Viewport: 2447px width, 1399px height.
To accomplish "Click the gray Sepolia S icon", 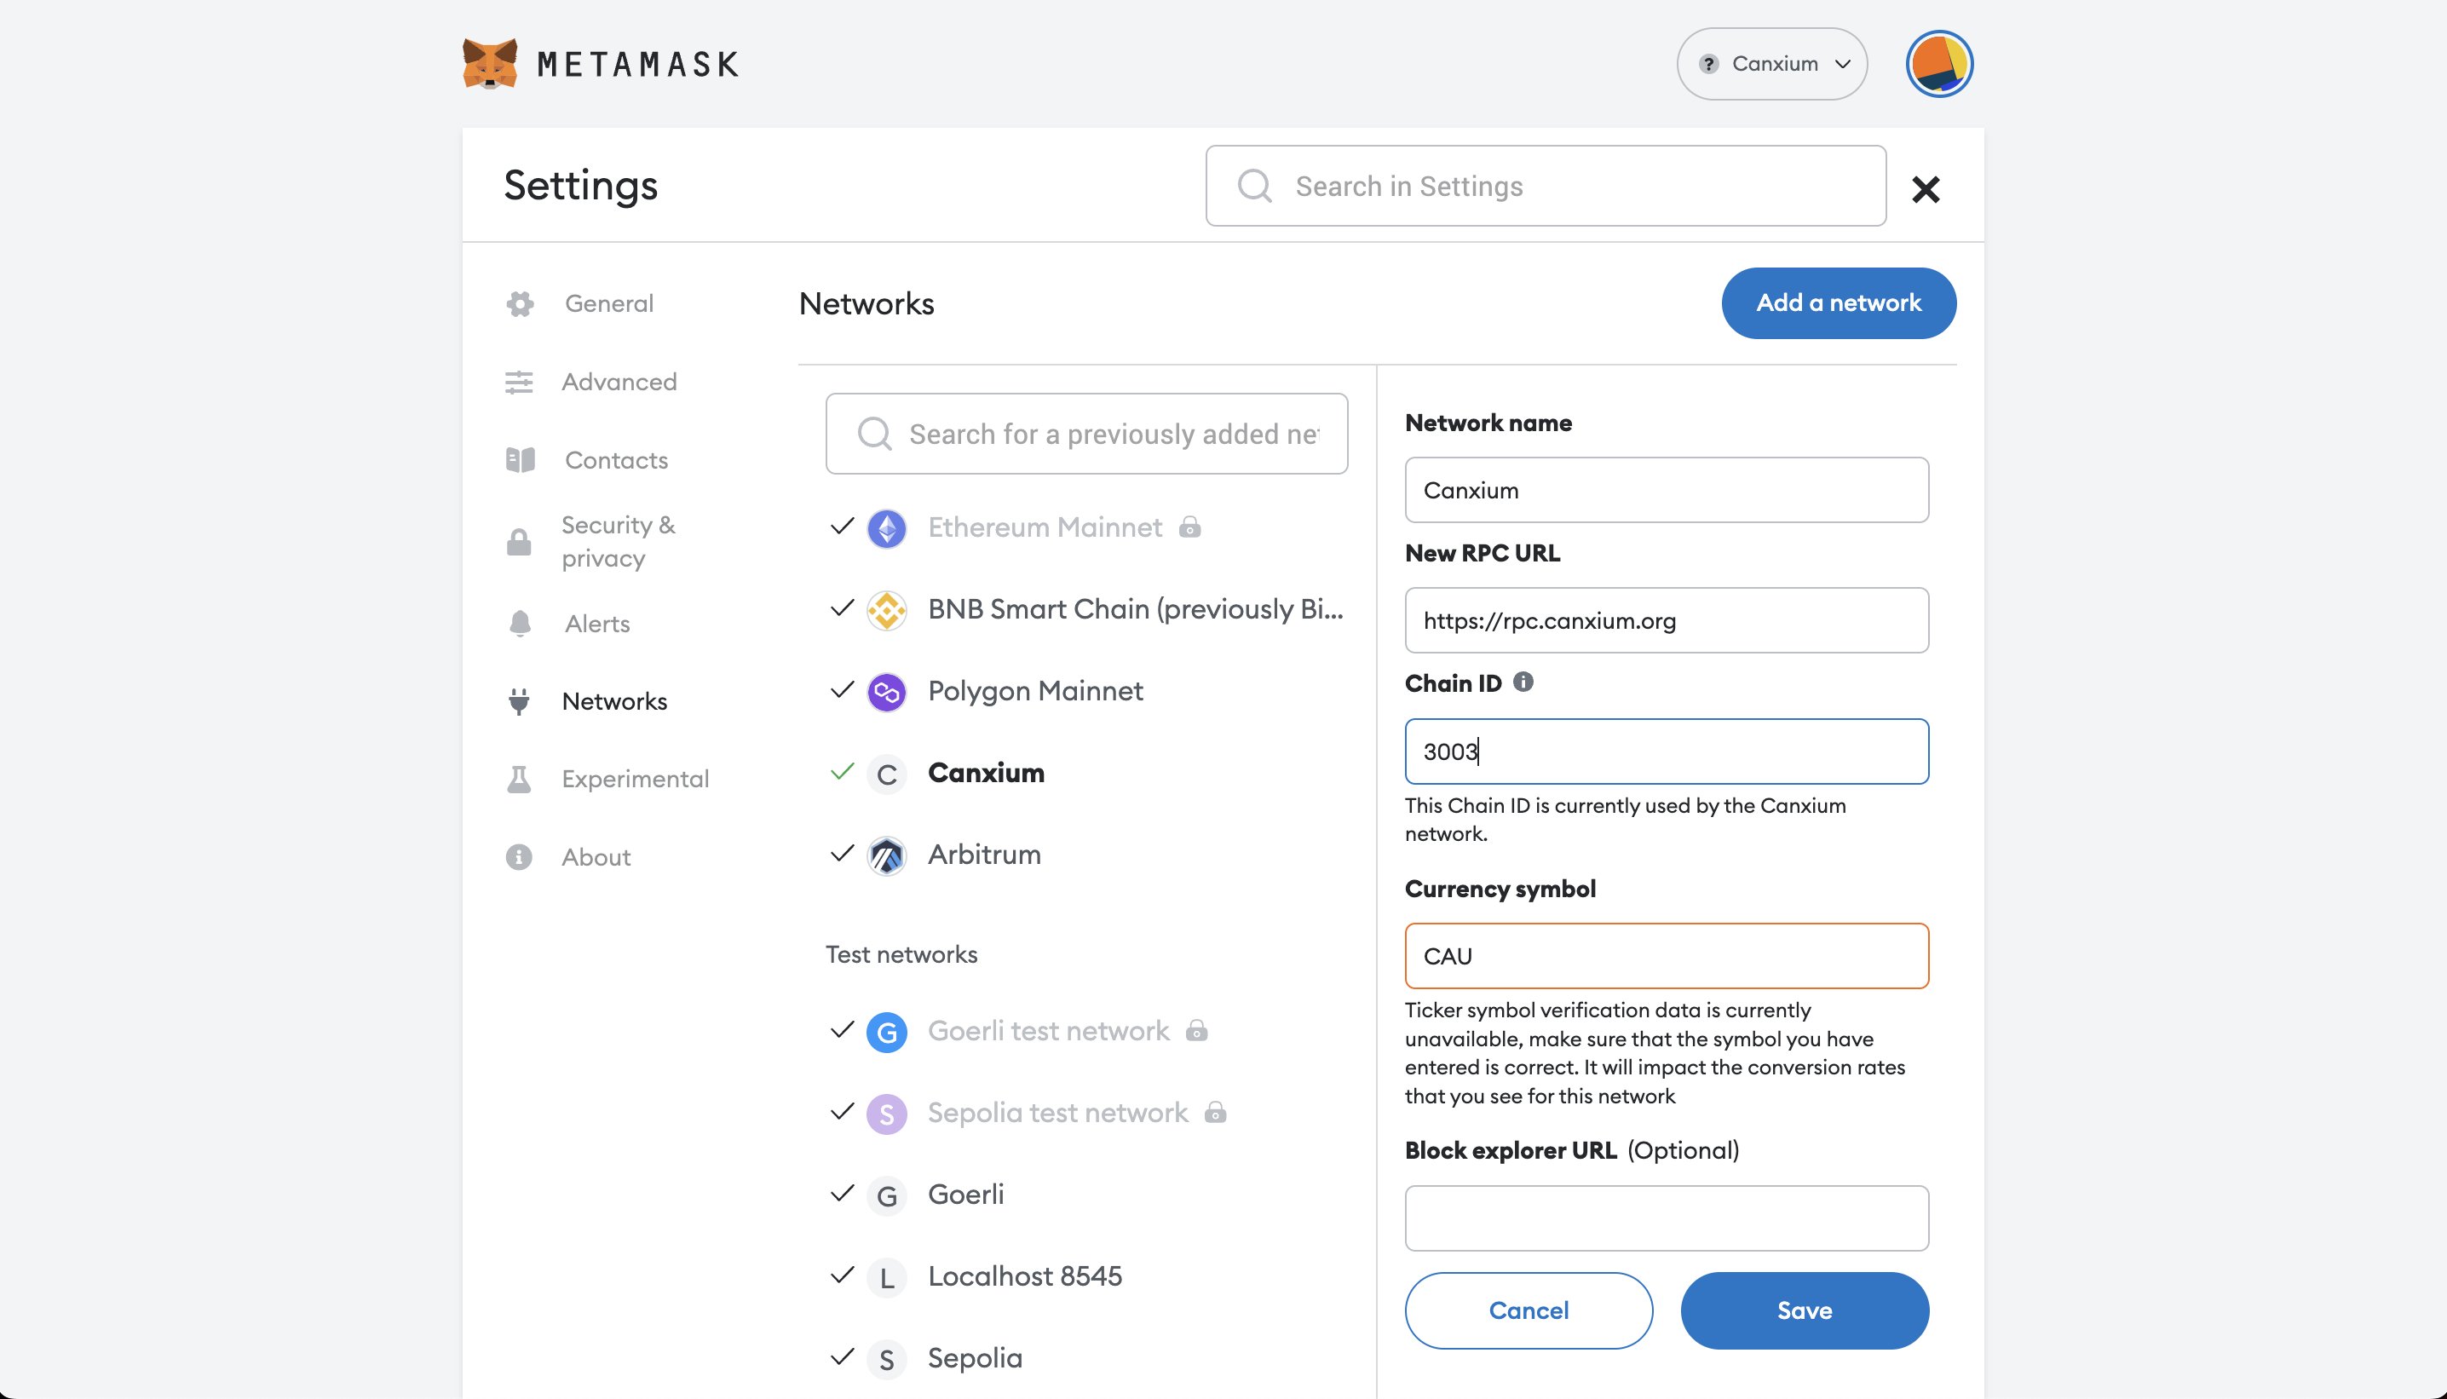I will 886,1359.
